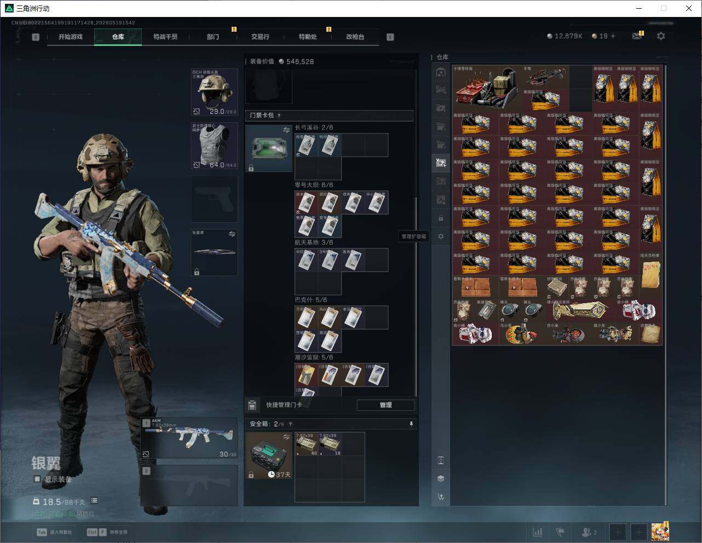This screenshot has width=702, height=543.
Task: Click the 管理 button for keycards
Action: click(385, 405)
